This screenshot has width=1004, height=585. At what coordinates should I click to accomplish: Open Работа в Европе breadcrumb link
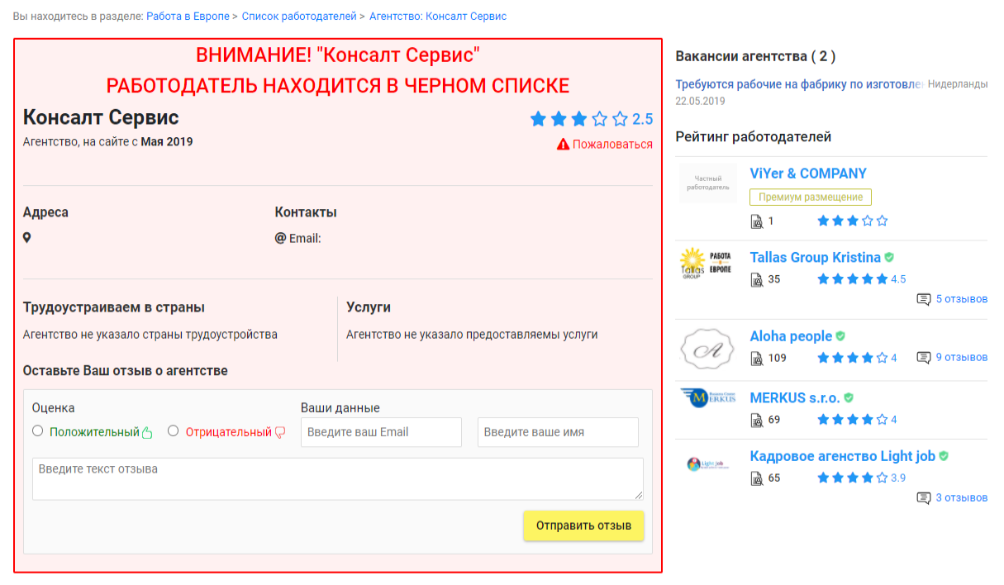click(188, 17)
